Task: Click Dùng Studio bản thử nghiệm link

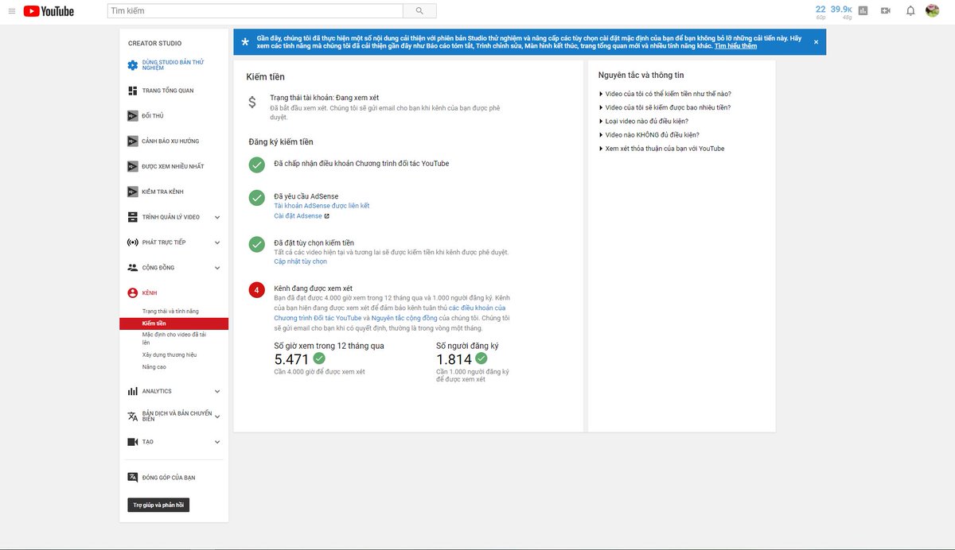Action: (173, 64)
